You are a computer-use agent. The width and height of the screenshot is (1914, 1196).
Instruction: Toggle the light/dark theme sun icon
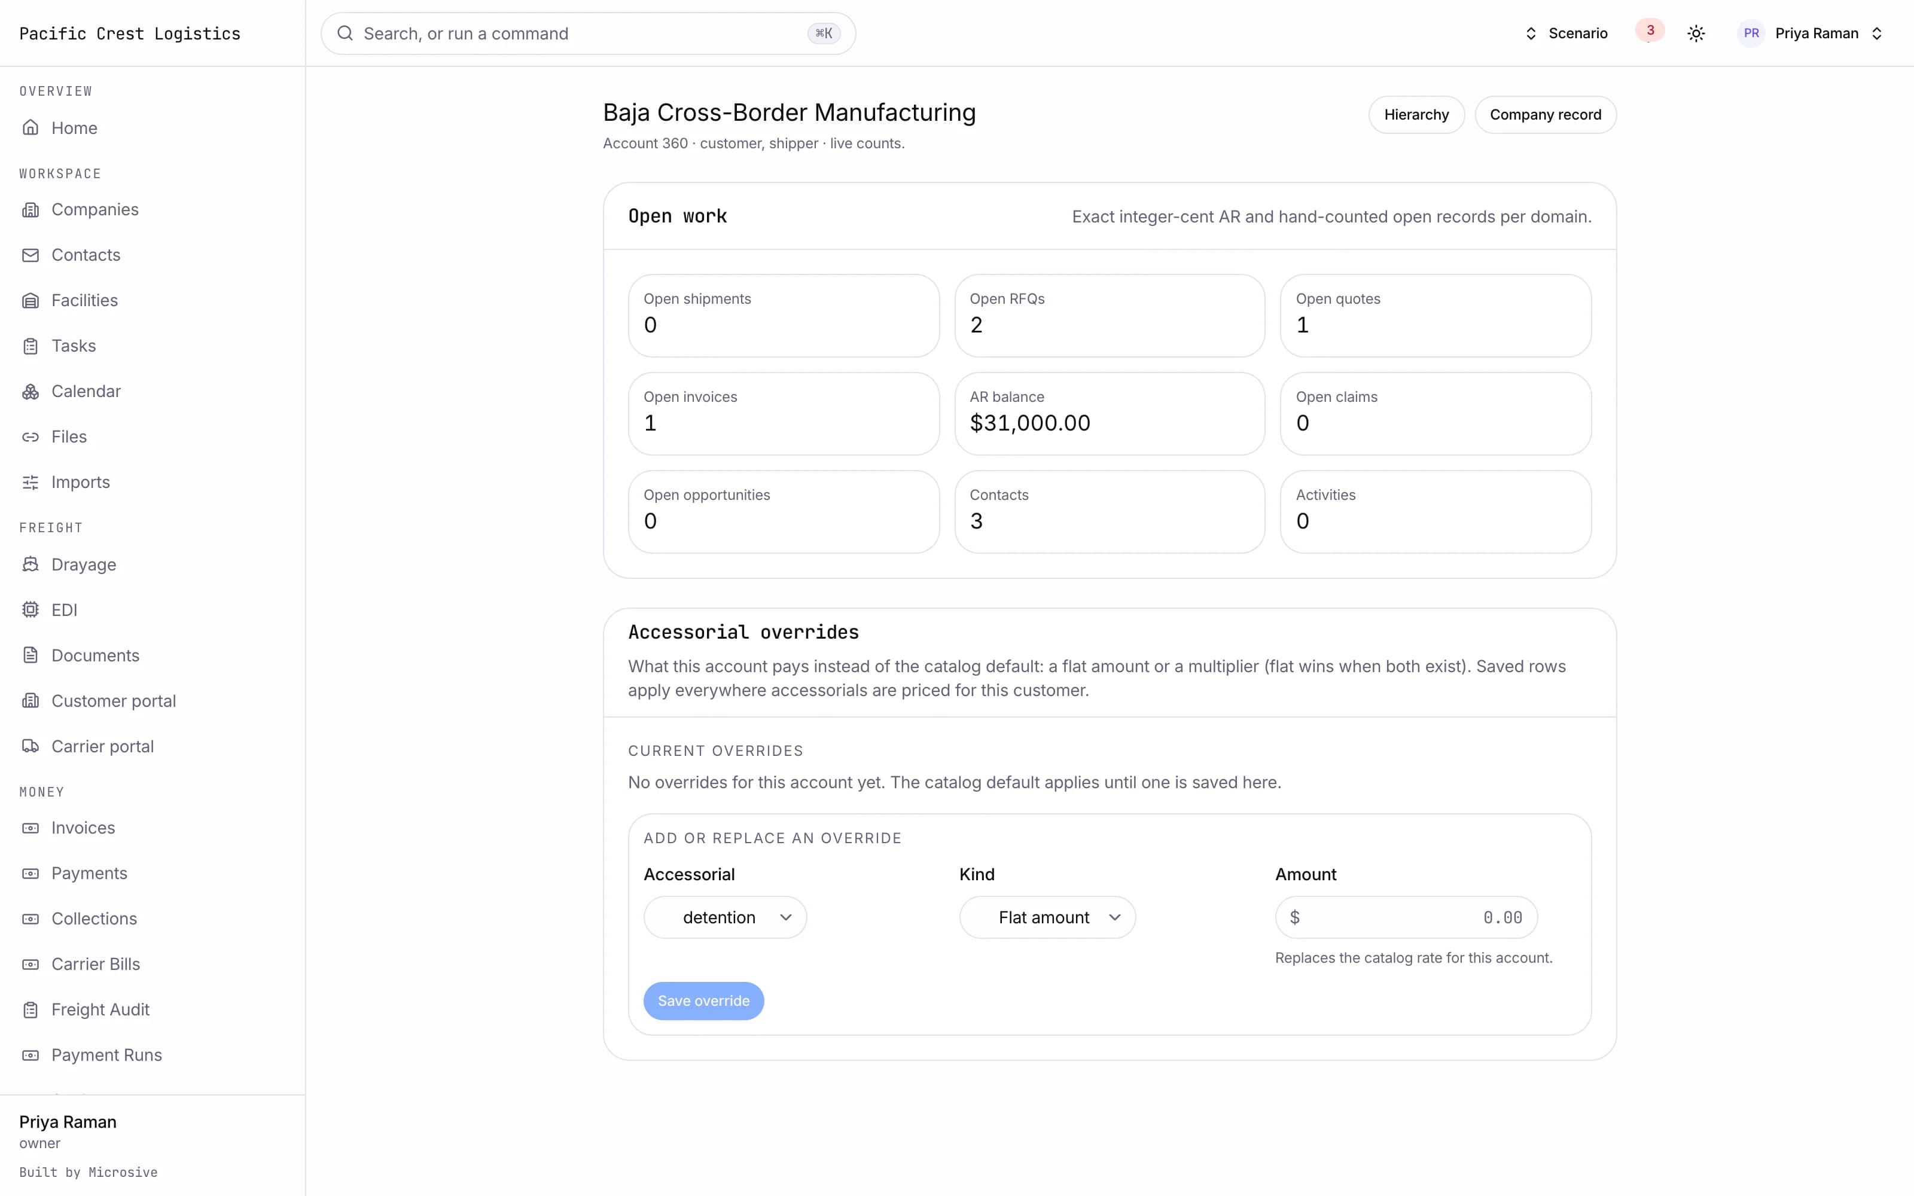pos(1696,33)
